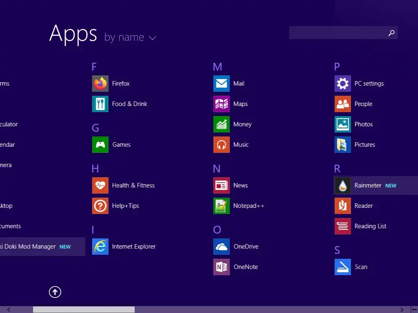
Task: Open the Firefox app icon
Action: [x=100, y=84]
